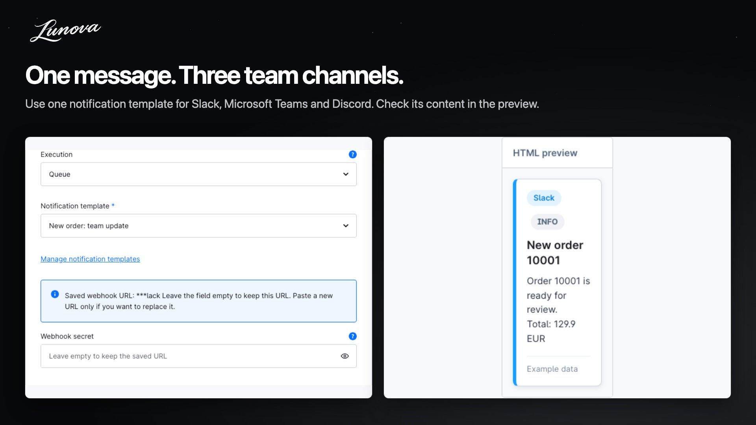
Task: Click the 'Total: 129.9 EUR' preview text
Action: [x=551, y=331]
